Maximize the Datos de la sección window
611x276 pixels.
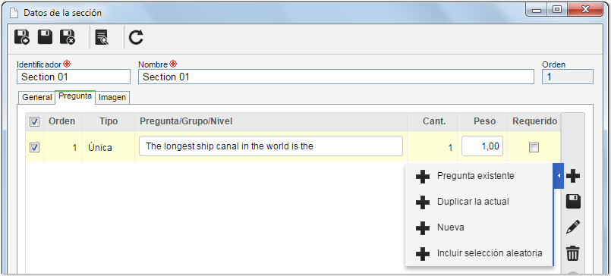tap(557, 11)
